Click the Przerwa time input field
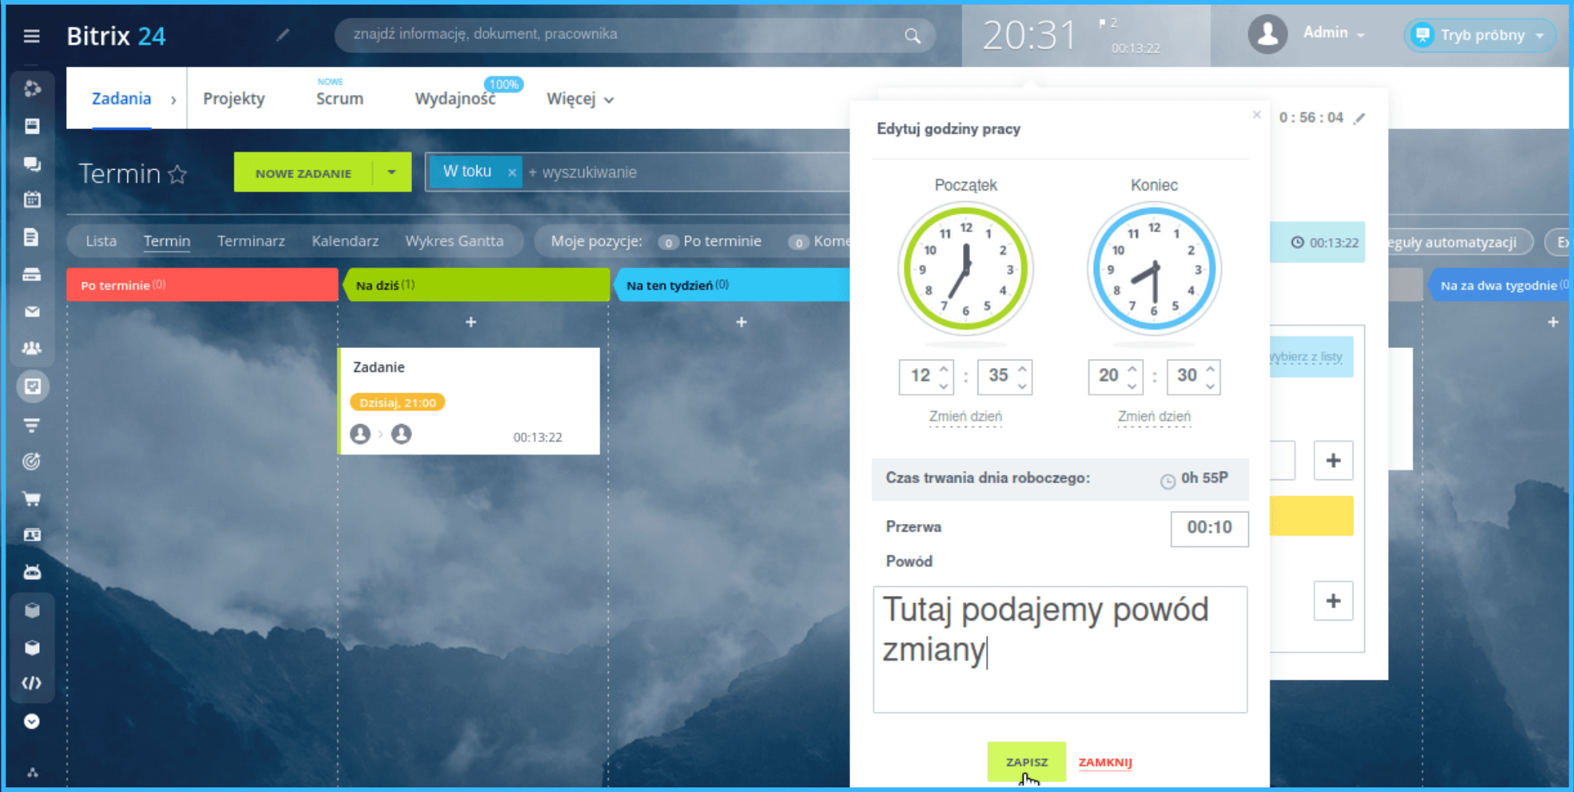This screenshot has width=1574, height=792. 1209,528
